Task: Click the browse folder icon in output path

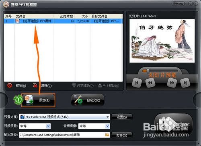Action: pos(107,135)
